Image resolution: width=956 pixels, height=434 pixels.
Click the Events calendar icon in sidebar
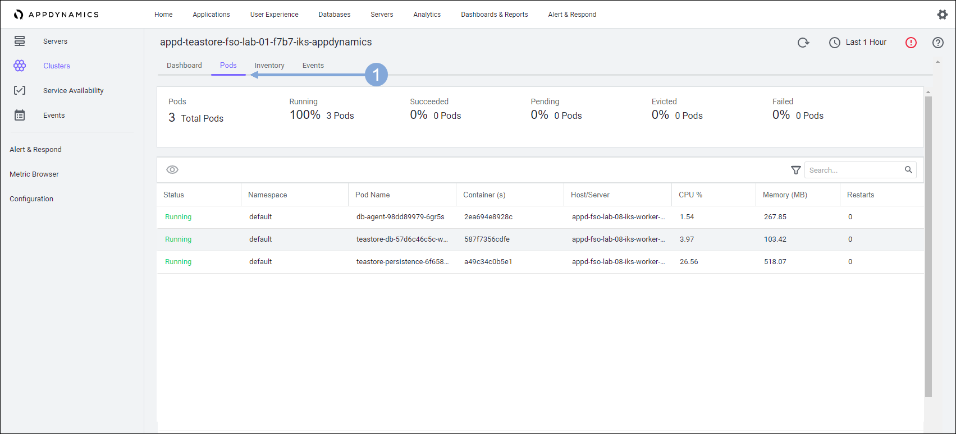[x=20, y=115]
